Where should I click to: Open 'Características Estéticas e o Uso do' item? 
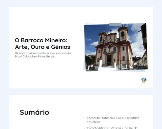pos(112,128)
